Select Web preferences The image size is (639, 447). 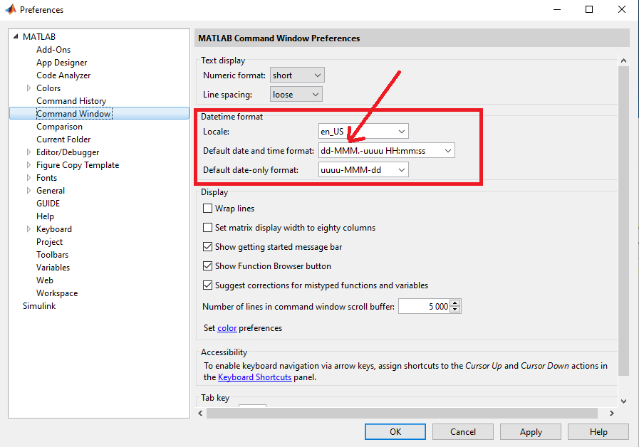pos(45,280)
